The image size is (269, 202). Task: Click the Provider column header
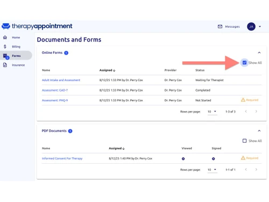tap(171, 70)
